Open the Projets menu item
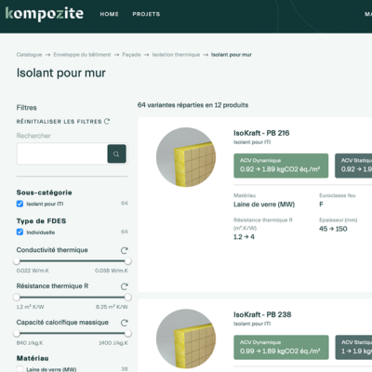 pos(146,14)
